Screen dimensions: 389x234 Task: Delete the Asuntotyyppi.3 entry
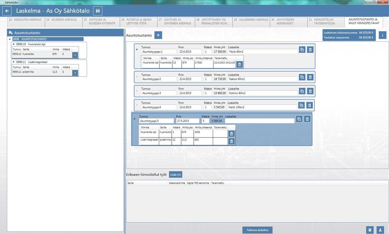pos(310,91)
